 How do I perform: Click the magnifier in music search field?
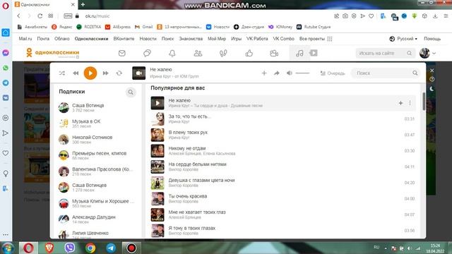point(415,73)
